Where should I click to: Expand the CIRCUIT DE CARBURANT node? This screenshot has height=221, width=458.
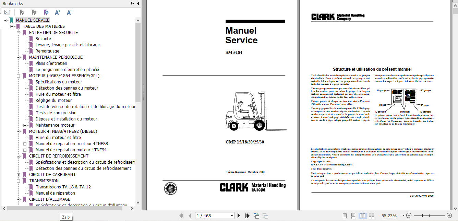(x=18, y=175)
